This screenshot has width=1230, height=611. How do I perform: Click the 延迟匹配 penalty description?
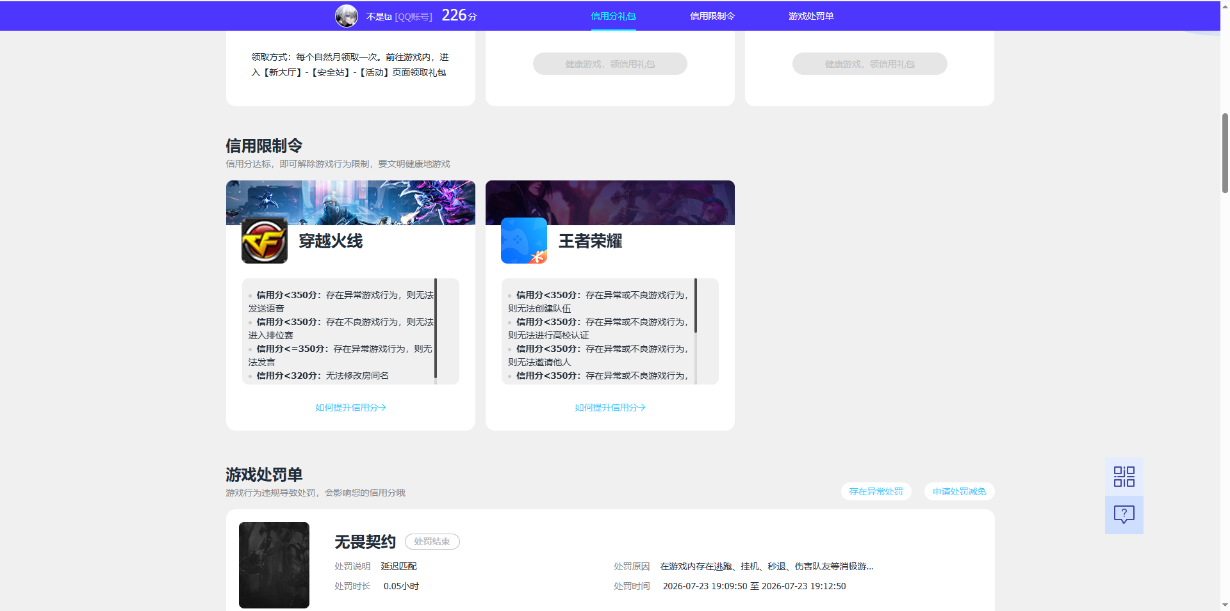point(398,566)
